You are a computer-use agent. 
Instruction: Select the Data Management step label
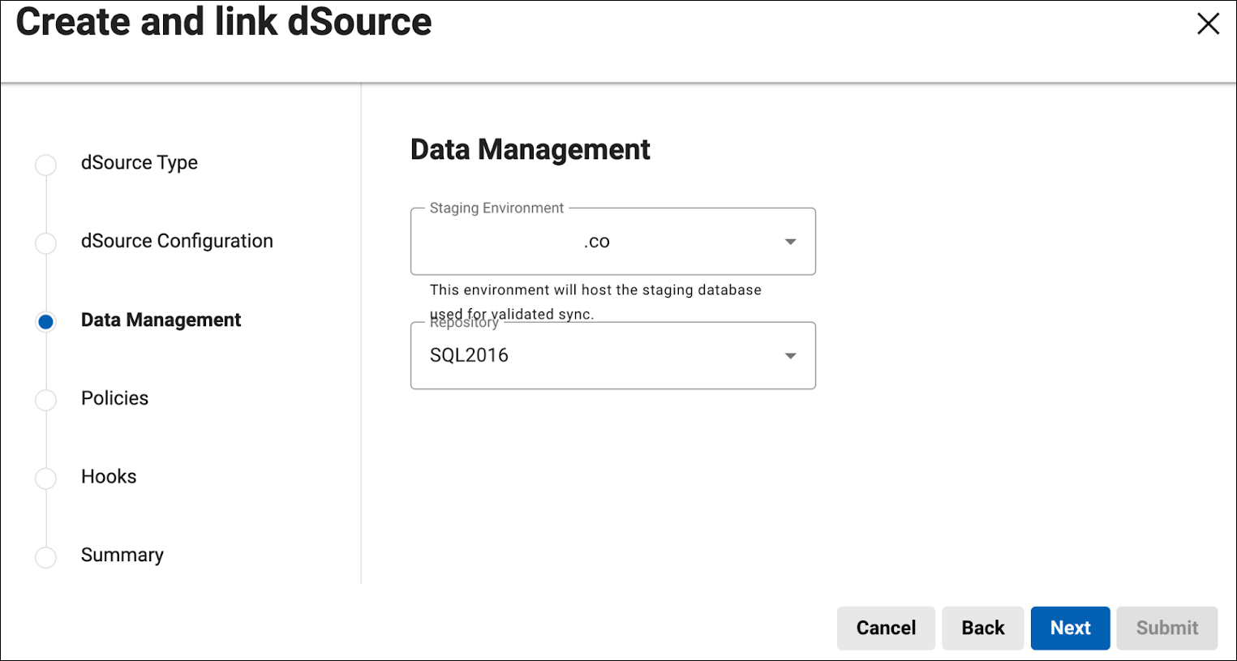[x=161, y=320]
